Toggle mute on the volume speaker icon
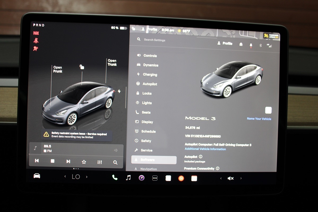Viewport: 318px width, 212px height. tap(231, 178)
